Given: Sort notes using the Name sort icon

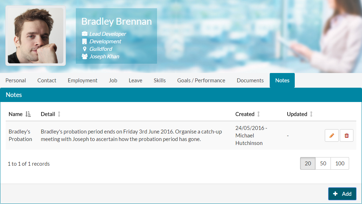Looking at the screenshot, I should (28, 114).
